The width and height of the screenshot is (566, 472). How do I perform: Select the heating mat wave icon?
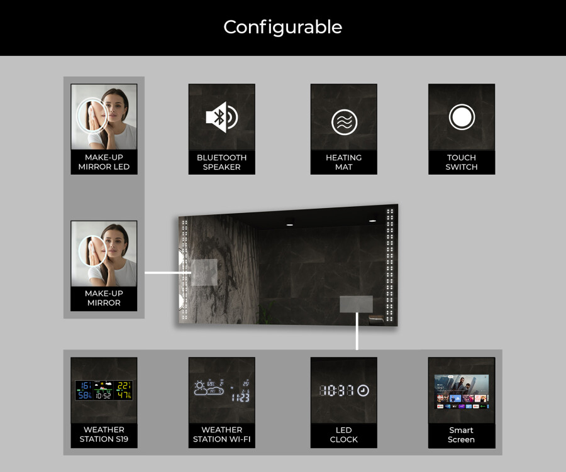point(344,122)
